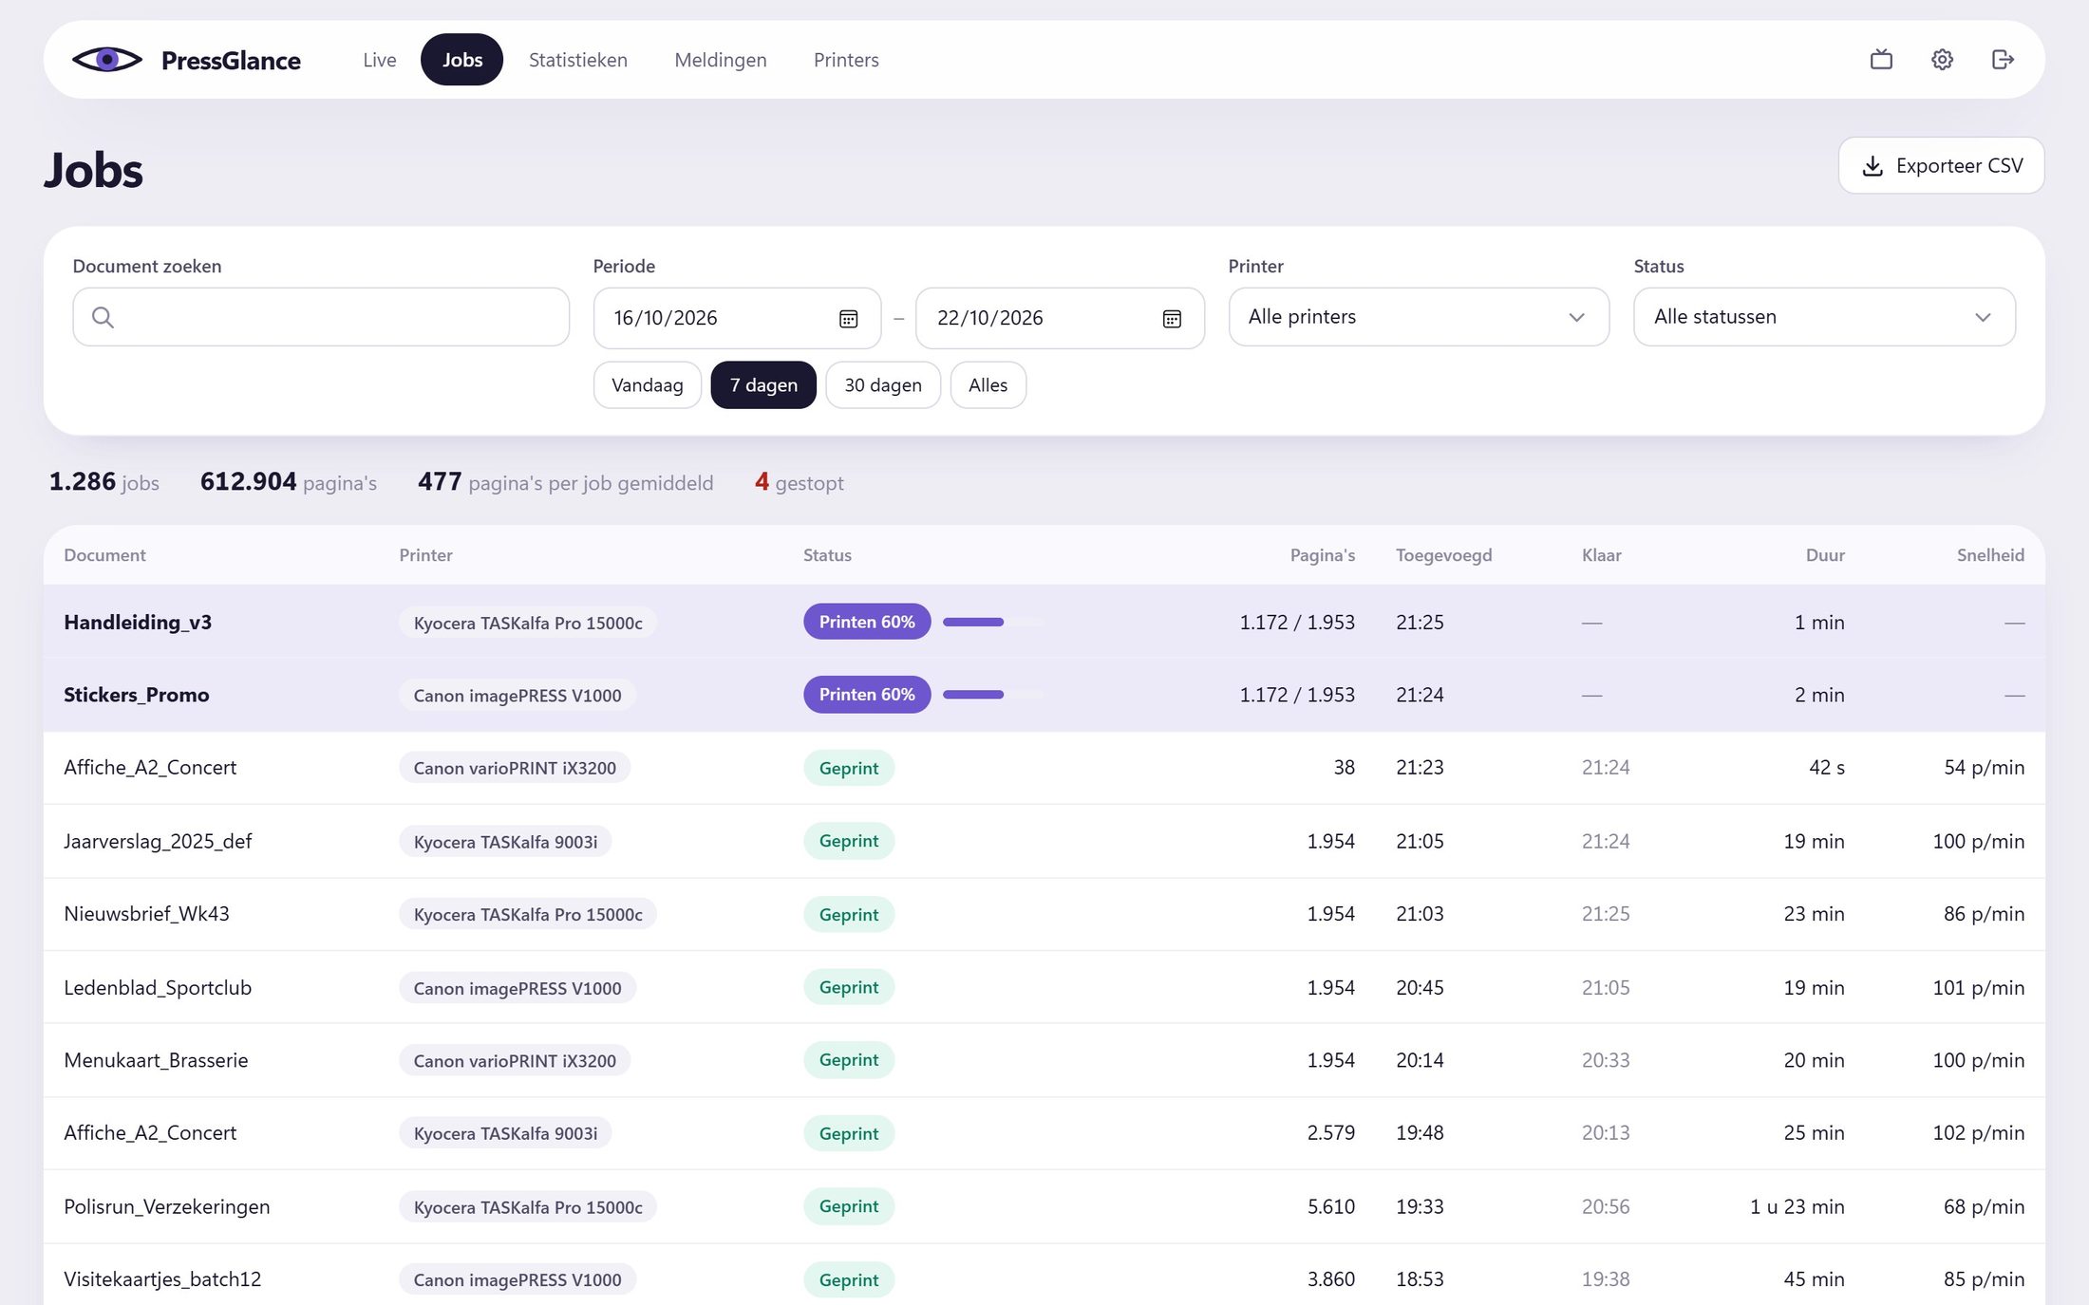Click the PressGlance brand name
The image size is (2089, 1305).
point(231,61)
